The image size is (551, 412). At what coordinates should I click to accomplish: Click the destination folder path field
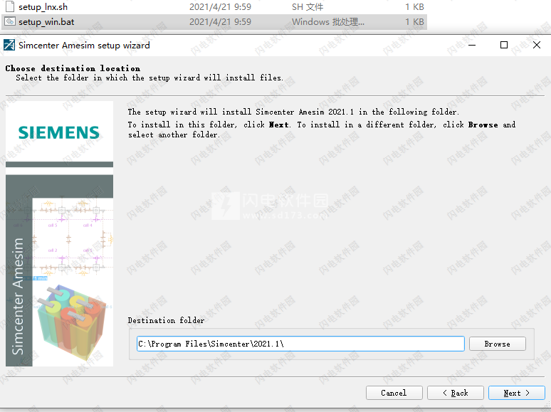pyautogui.click(x=300, y=344)
